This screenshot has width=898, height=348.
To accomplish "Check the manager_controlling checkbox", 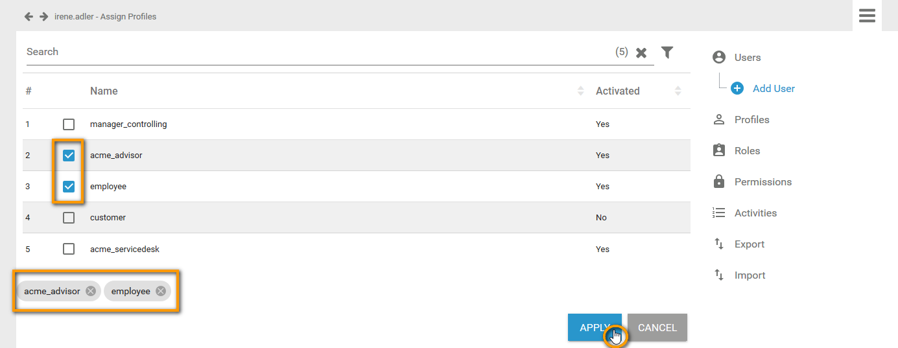I will point(69,124).
